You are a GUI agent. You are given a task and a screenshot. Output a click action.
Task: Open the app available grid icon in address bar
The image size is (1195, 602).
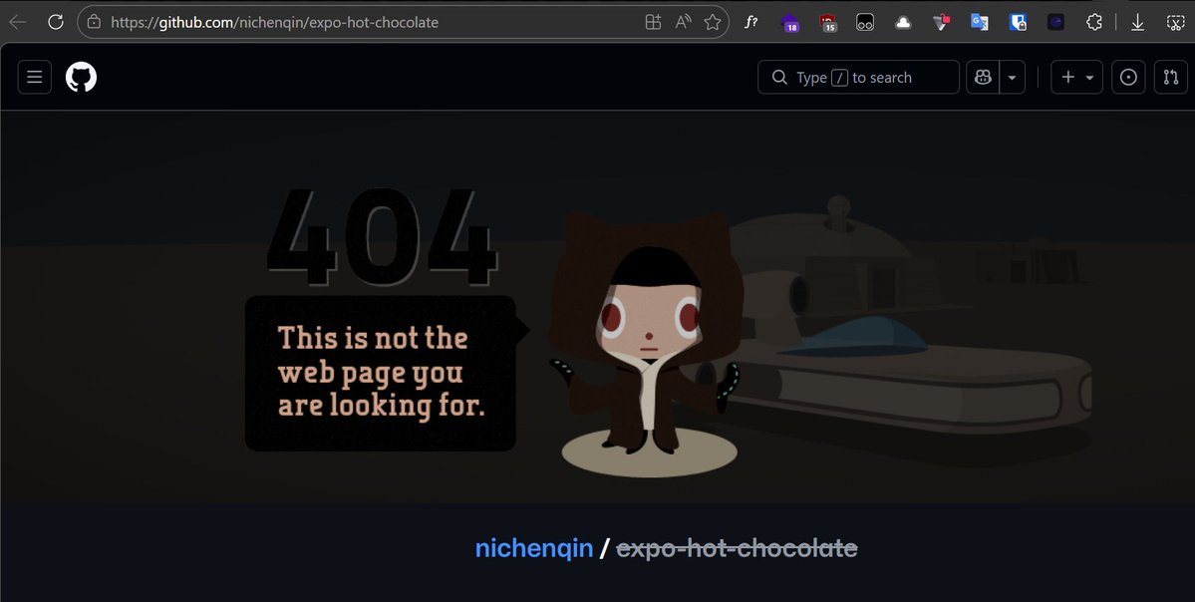[x=653, y=22]
